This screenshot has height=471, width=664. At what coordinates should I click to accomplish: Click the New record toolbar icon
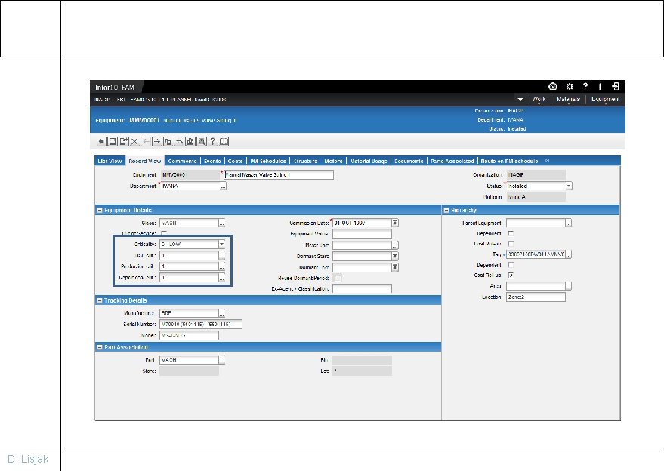(124, 141)
